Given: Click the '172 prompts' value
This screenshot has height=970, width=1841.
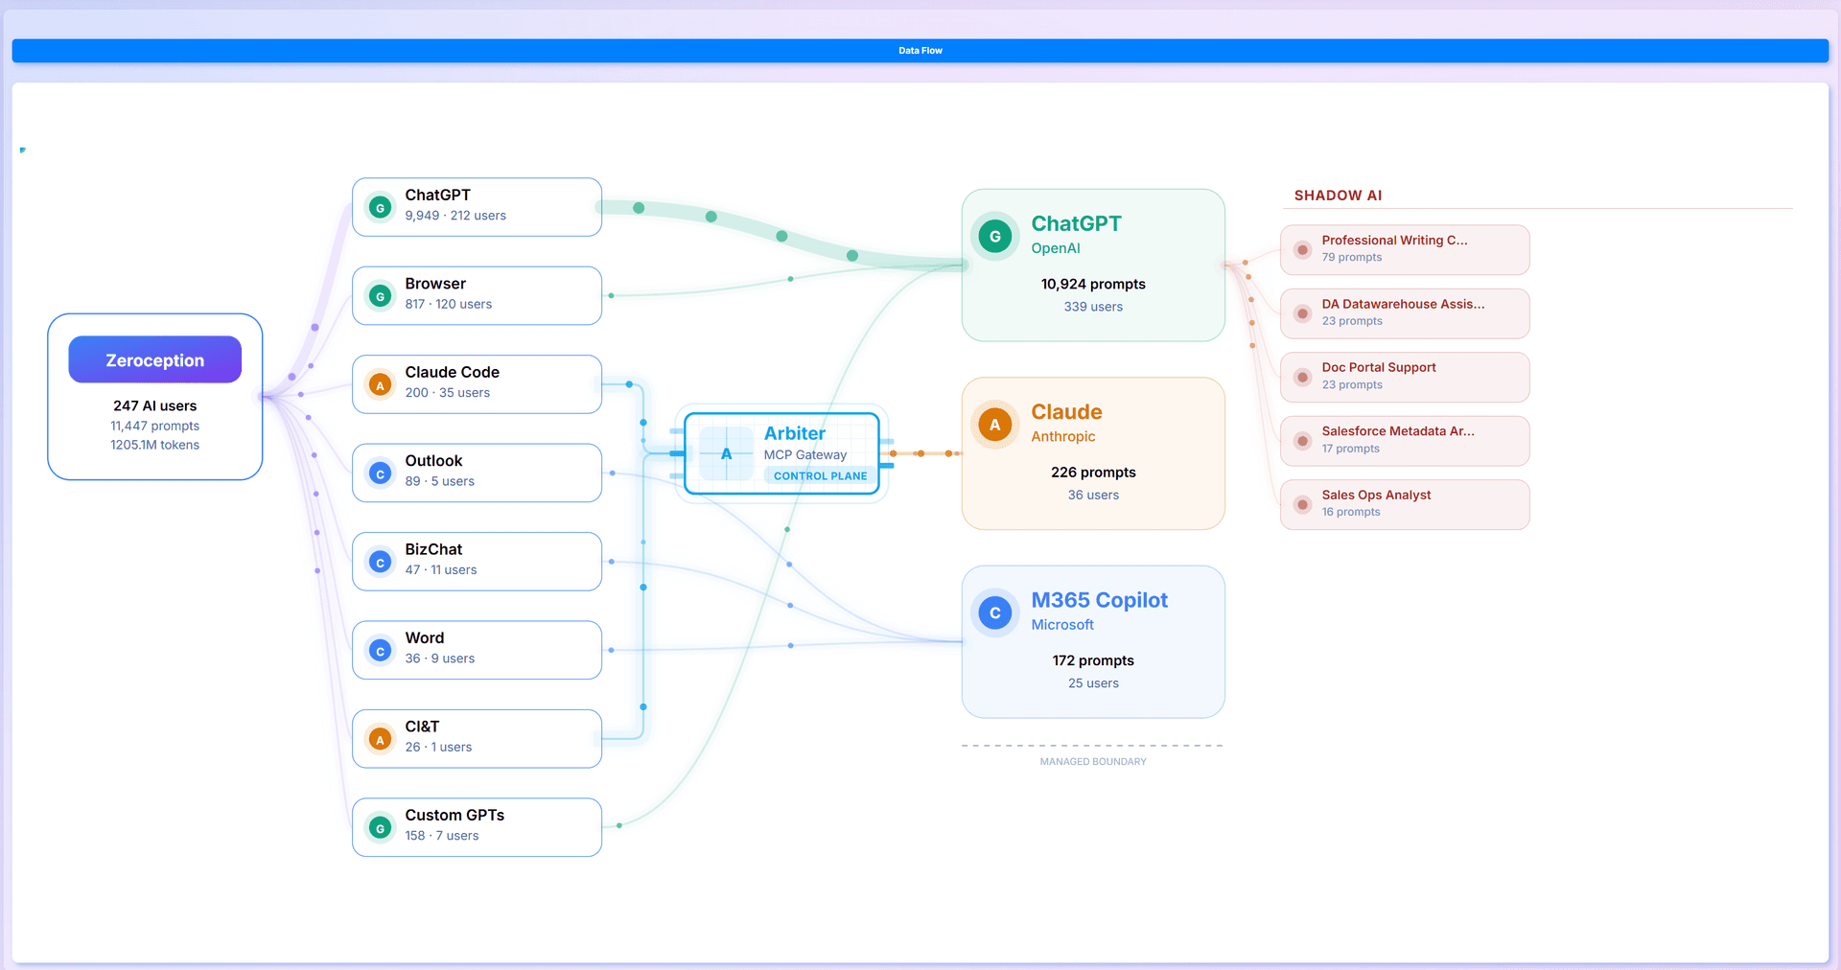Looking at the screenshot, I should (x=1093, y=660).
